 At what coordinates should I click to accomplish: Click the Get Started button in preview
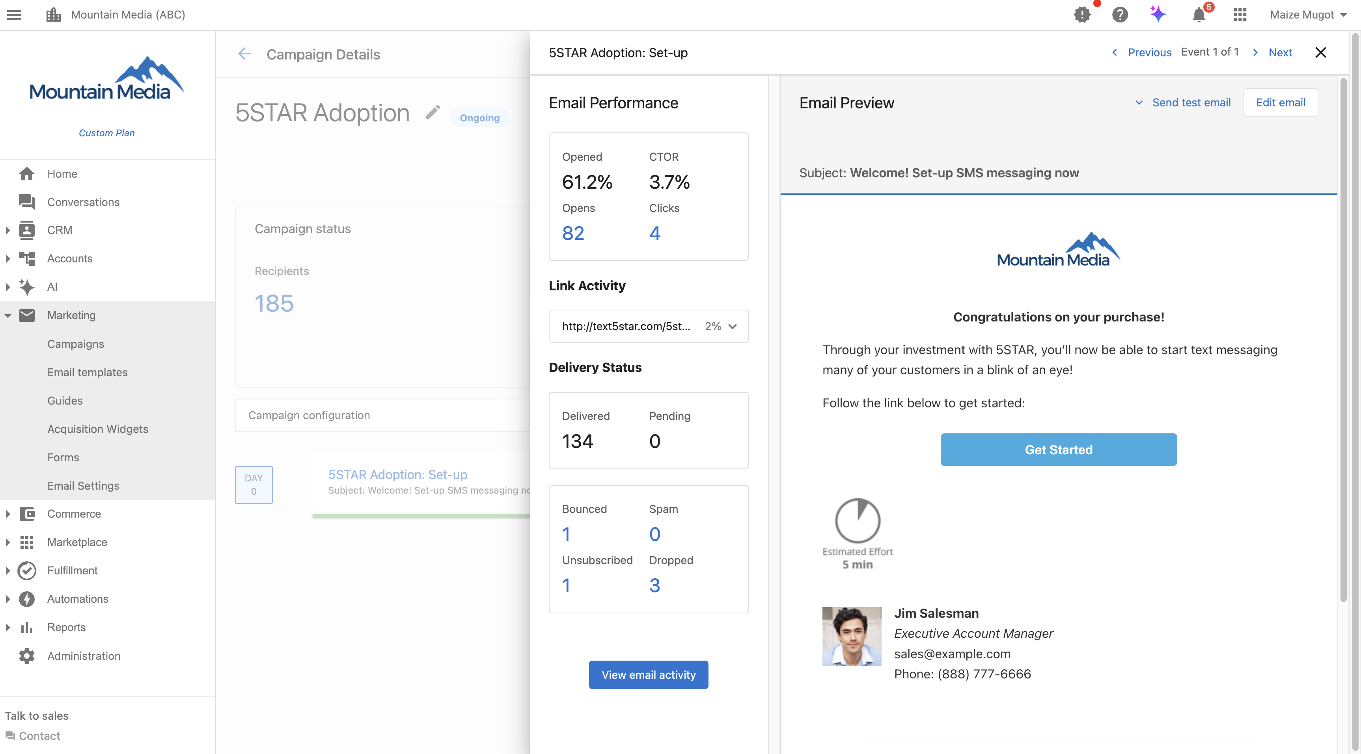tap(1058, 449)
